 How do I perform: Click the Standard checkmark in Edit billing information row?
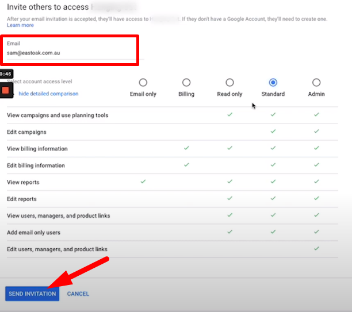[273, 165]
